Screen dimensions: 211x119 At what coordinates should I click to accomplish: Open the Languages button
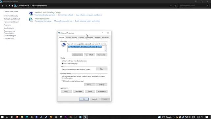pos(78,91)
